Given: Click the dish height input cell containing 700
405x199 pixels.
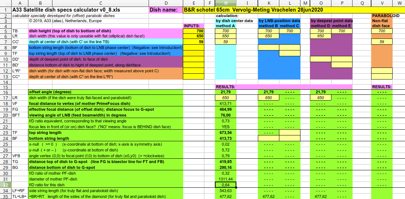Looking at the screenshot, I should click(x=193, y=31).
